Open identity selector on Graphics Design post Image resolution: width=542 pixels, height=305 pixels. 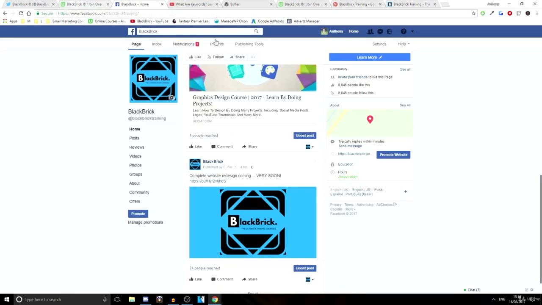click(x=310, y=147)
